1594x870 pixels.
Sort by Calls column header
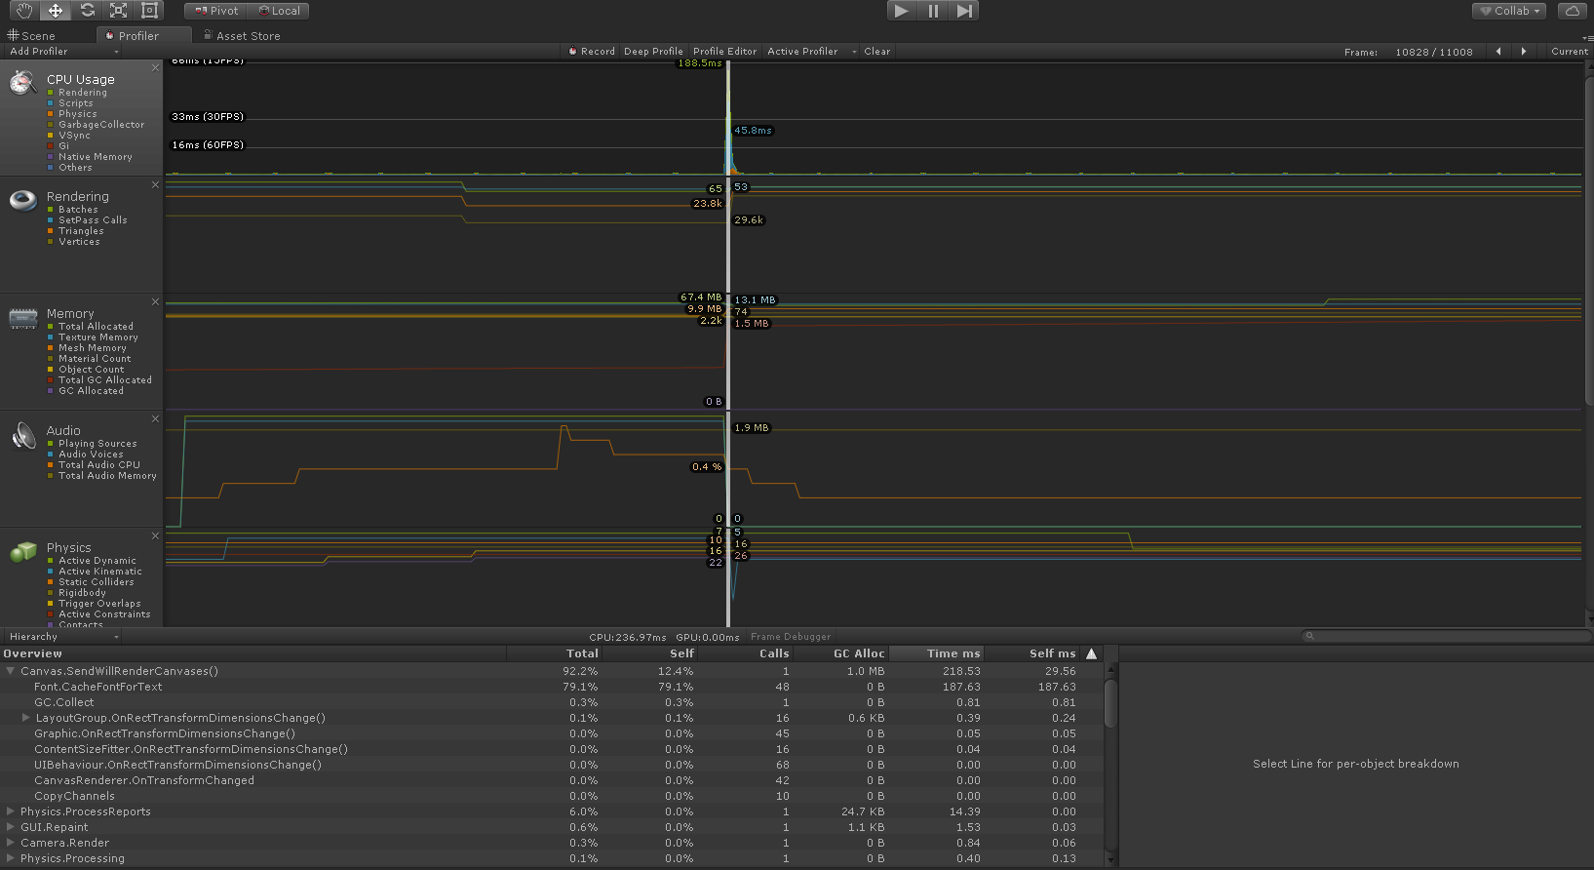(745, 653)
